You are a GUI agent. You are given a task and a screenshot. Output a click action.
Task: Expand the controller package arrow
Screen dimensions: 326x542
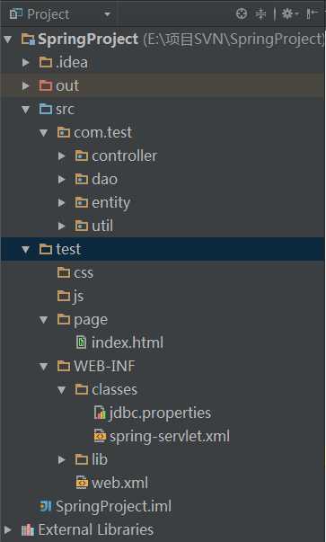coord(62,155)
